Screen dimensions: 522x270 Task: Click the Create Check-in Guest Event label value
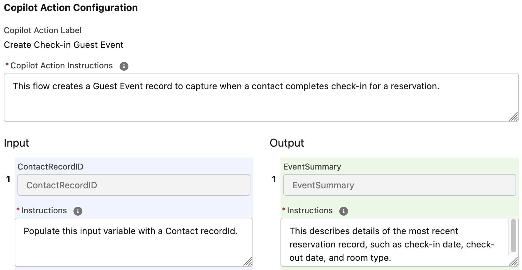click(64, 45)
